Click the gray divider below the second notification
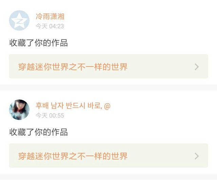 pyautogui.click(x=108, y=177)
